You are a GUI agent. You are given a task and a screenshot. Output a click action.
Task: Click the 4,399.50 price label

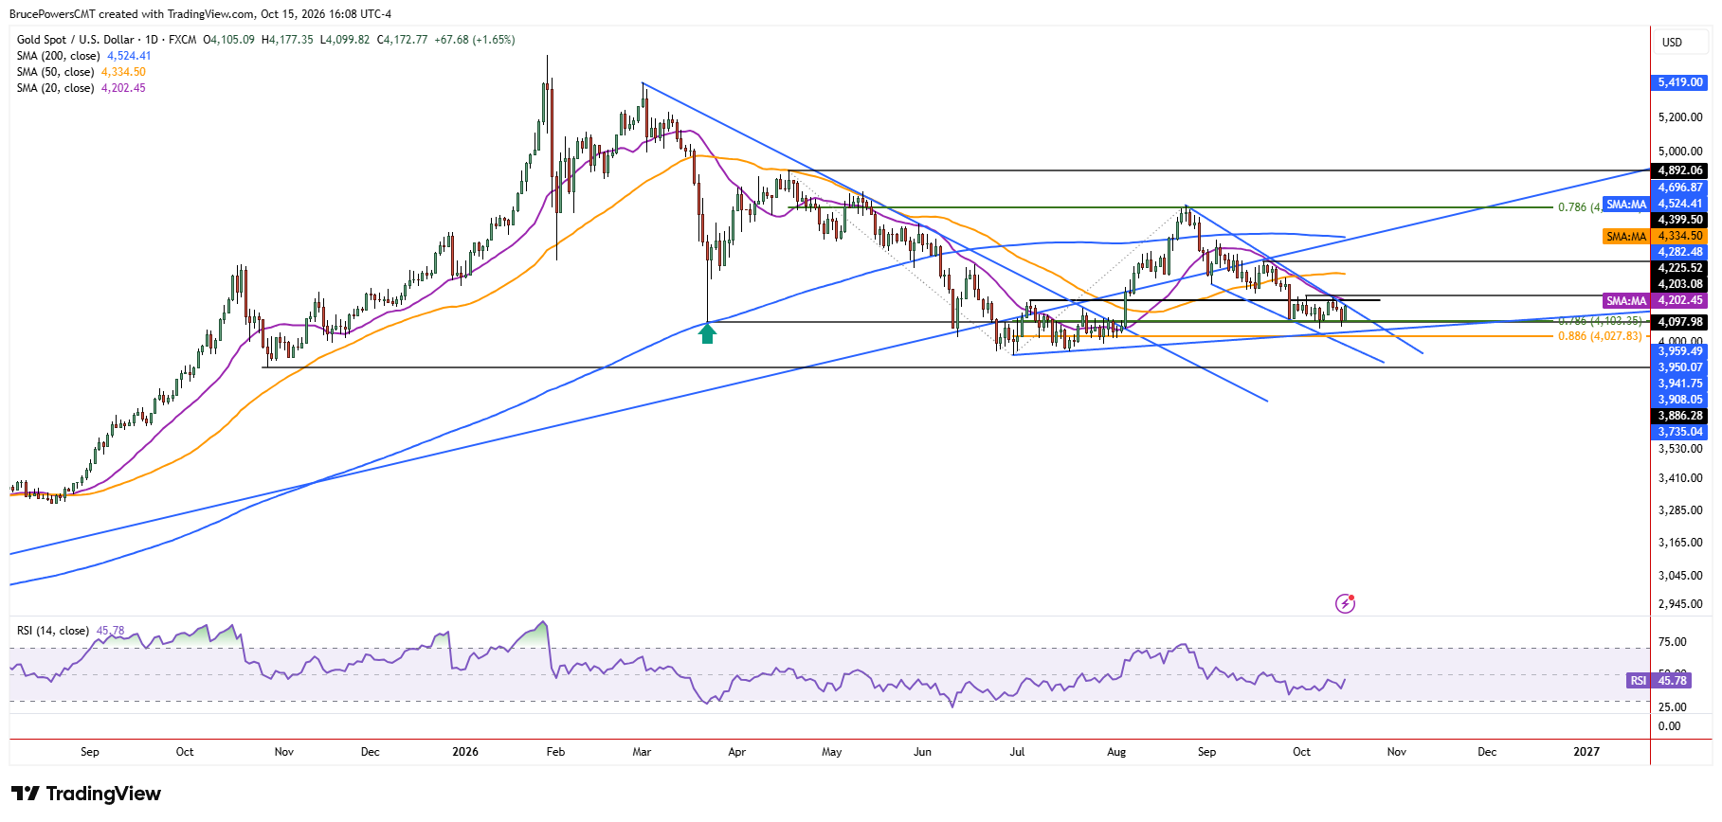tap(1680, 220)
